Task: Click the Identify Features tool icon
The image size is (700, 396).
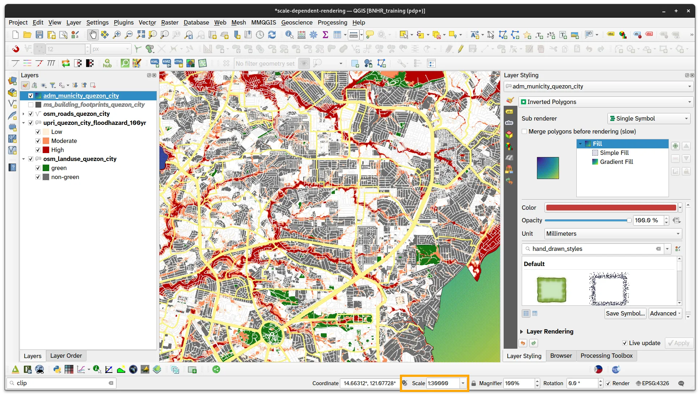Action: (289, 35)
